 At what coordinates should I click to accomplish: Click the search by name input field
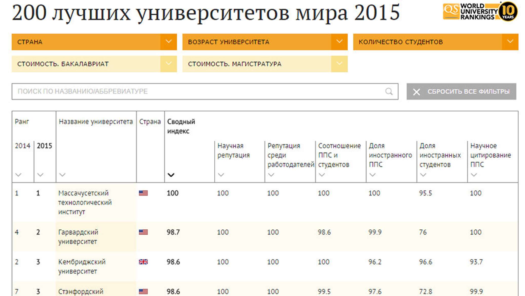pyautogui.click(x=205, y=91)
